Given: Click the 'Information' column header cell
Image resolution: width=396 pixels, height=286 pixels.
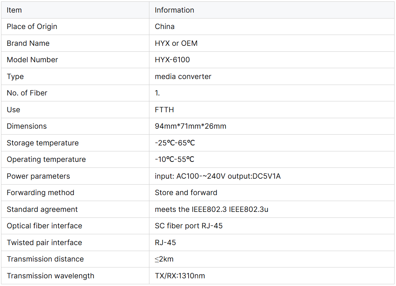Looking at the screenshot, I should point(174,10).
